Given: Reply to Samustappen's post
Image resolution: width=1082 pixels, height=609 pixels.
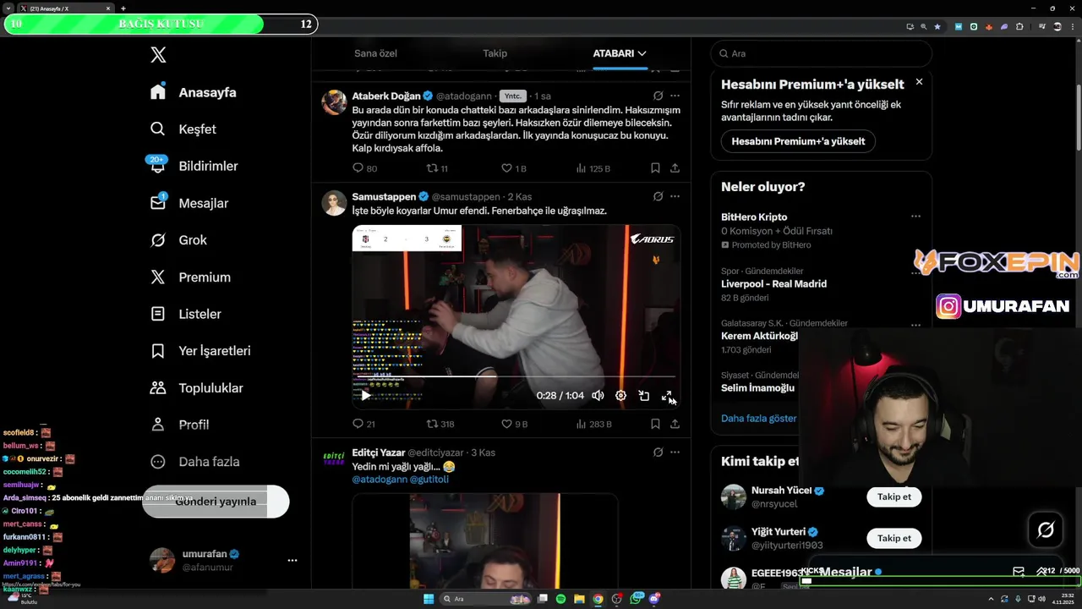Looking at the screenshot, I should [x=363, y=424].
